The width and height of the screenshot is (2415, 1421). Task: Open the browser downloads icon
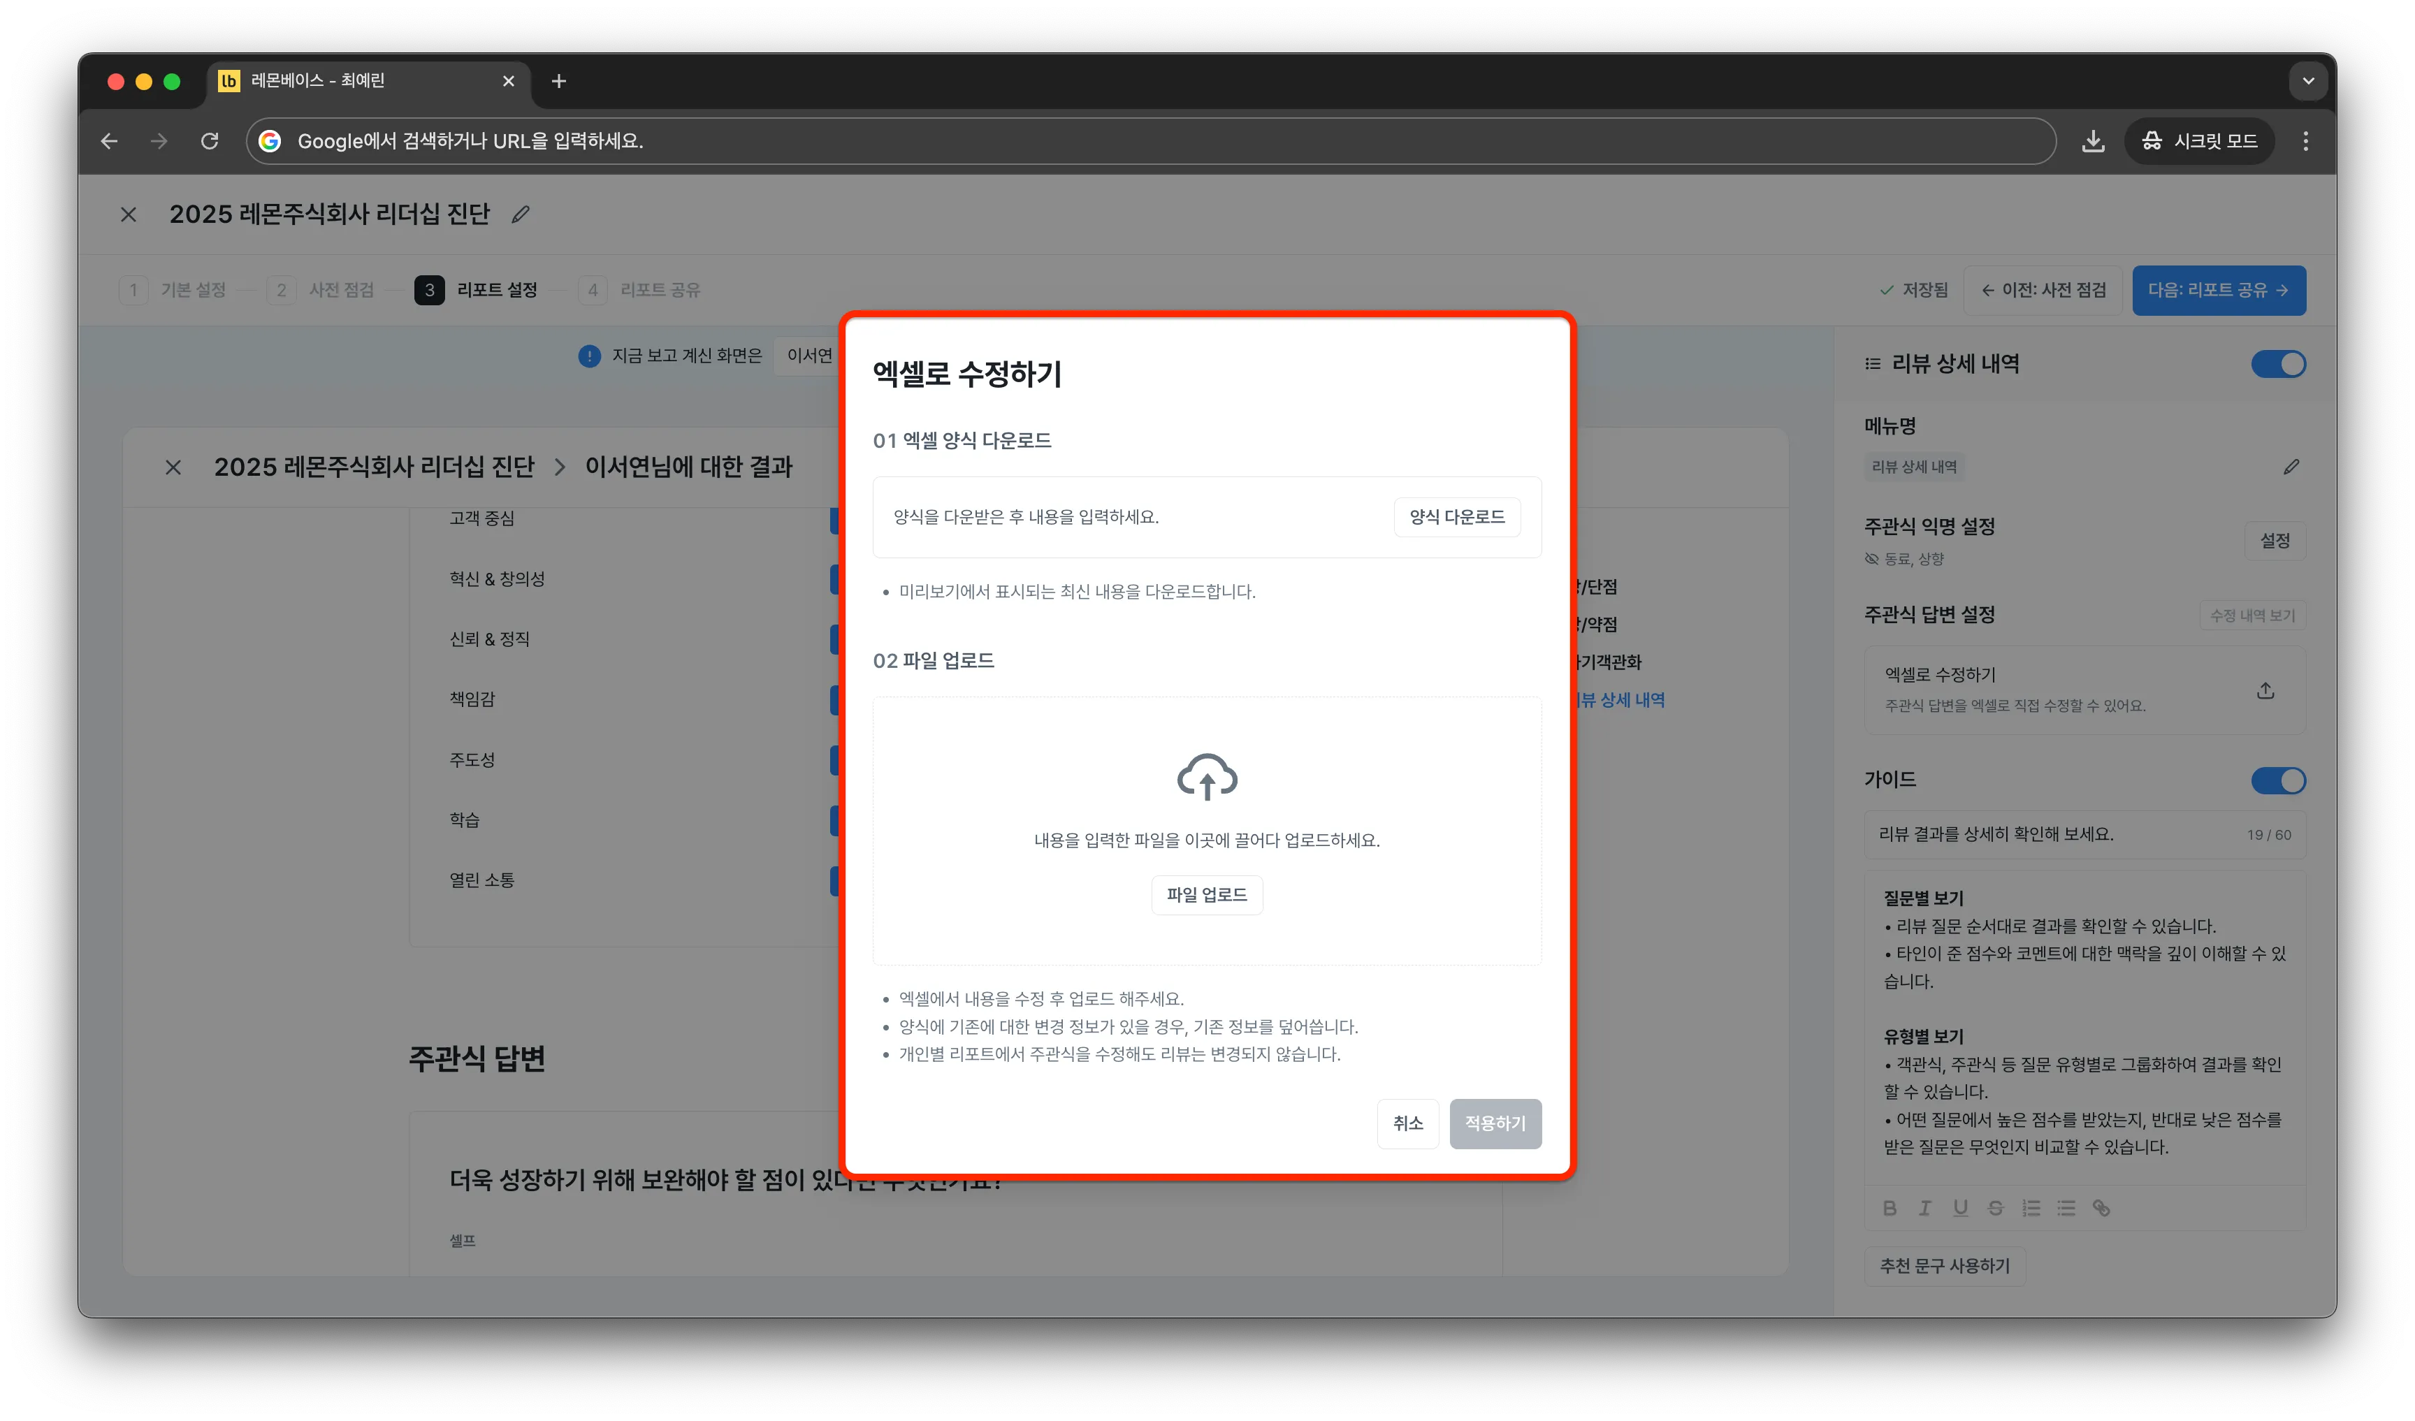(2093, 141)
